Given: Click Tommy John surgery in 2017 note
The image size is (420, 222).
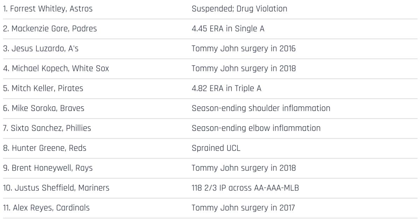Looking at the screenshot, I should click(x=243, y=208).
